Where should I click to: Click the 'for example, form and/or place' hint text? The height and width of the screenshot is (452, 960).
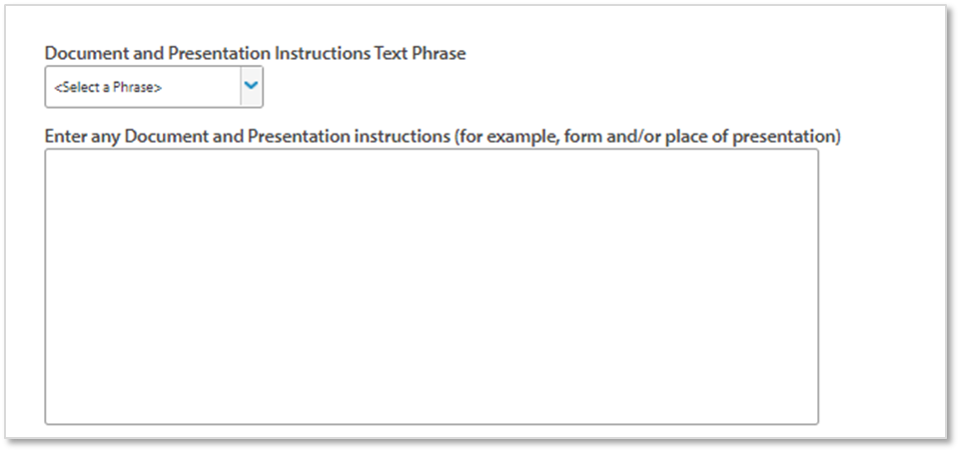point(579,136)
